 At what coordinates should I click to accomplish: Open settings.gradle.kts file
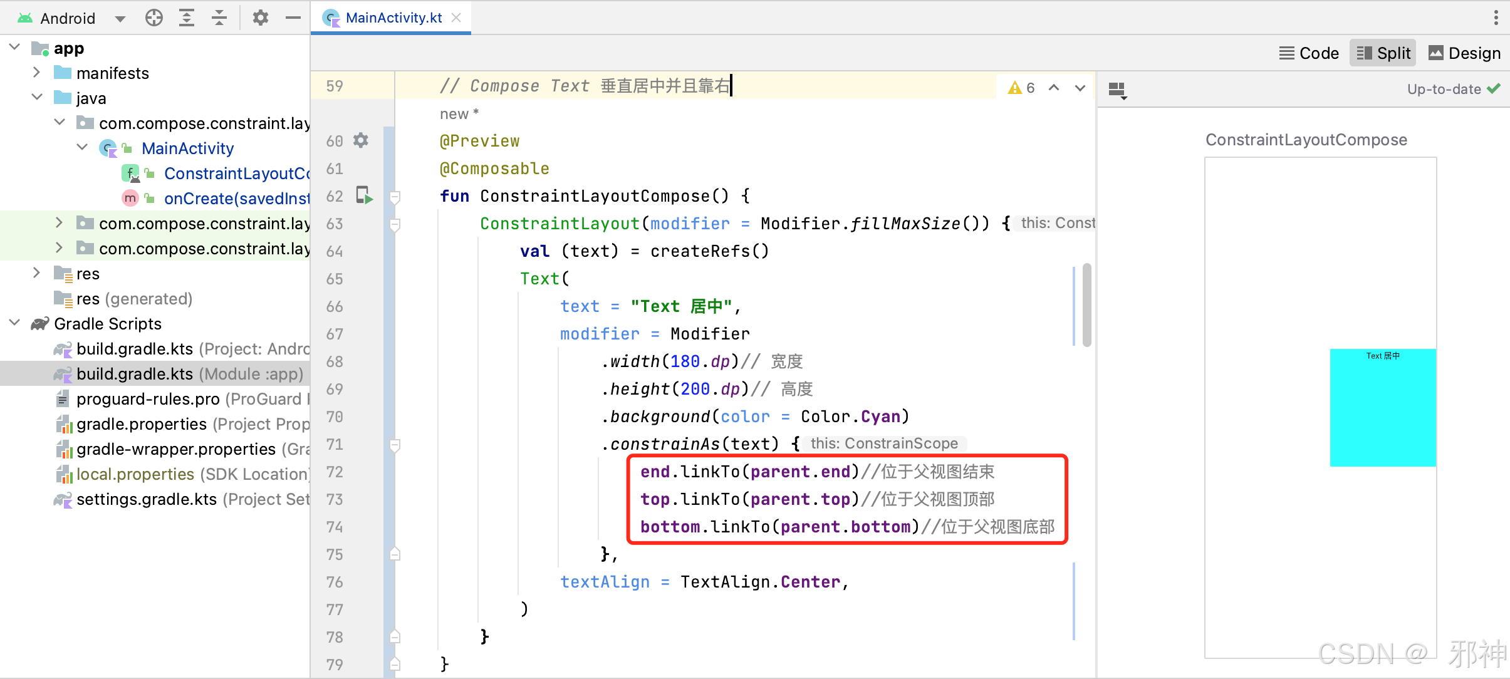tap(193, 499)
